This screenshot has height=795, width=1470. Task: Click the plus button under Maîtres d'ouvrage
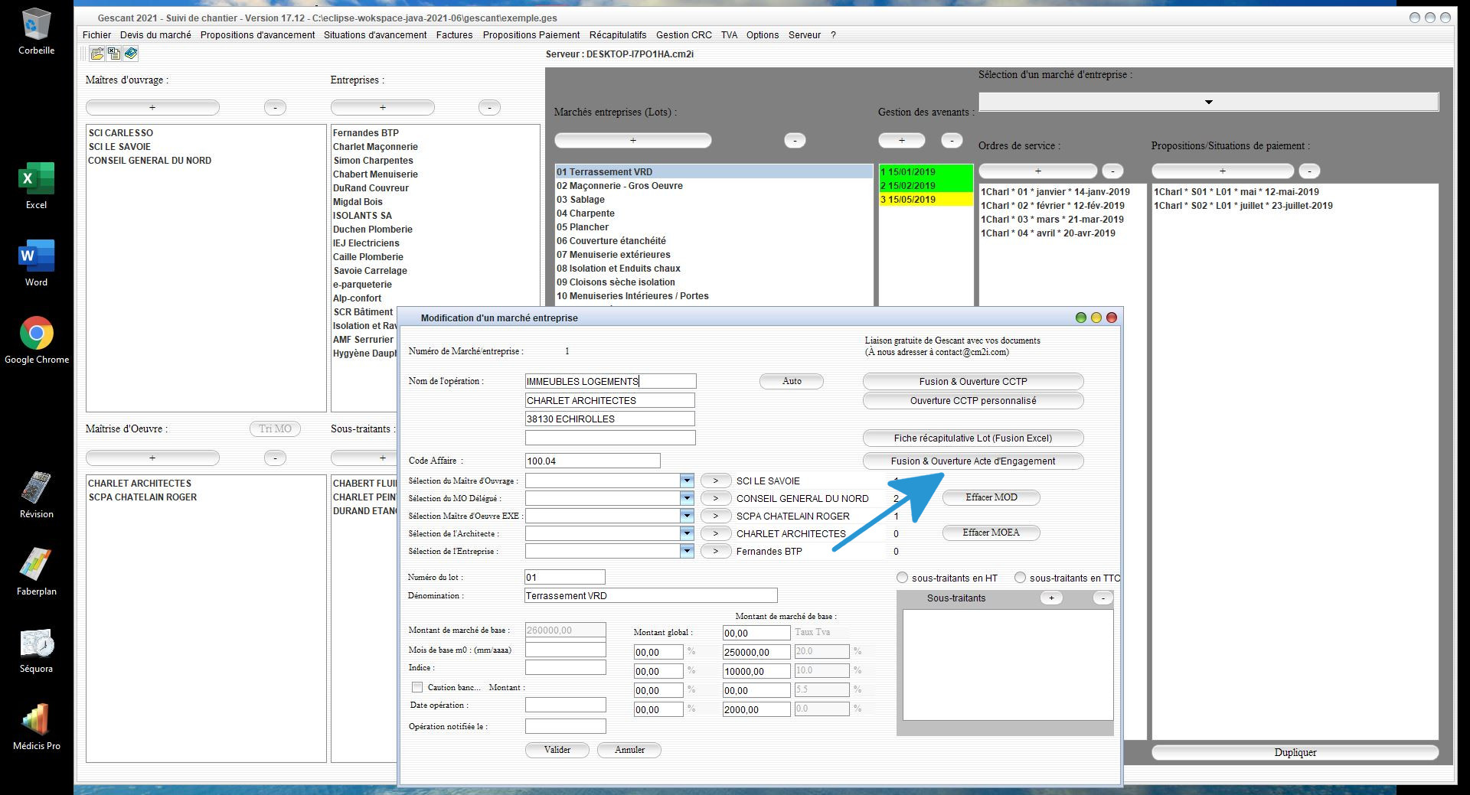tap(152, 107)
